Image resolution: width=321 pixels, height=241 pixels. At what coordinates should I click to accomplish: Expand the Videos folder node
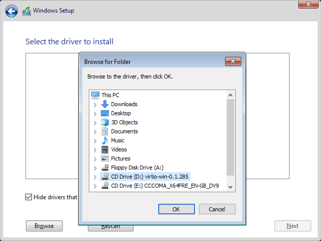click(x=95, y=150)
